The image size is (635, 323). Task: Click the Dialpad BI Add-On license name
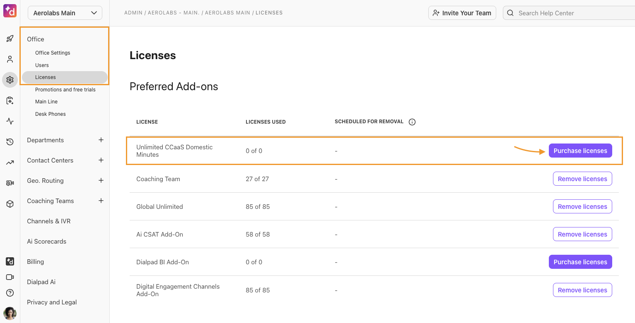(x=162, y=262)
